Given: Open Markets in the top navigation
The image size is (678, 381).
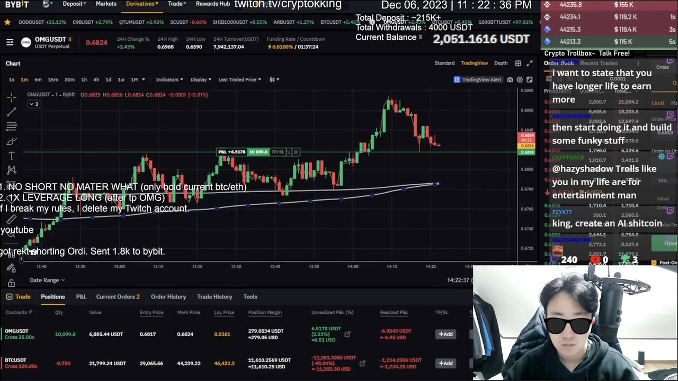Looking at the screenshot, I should (x=106, y=4).
